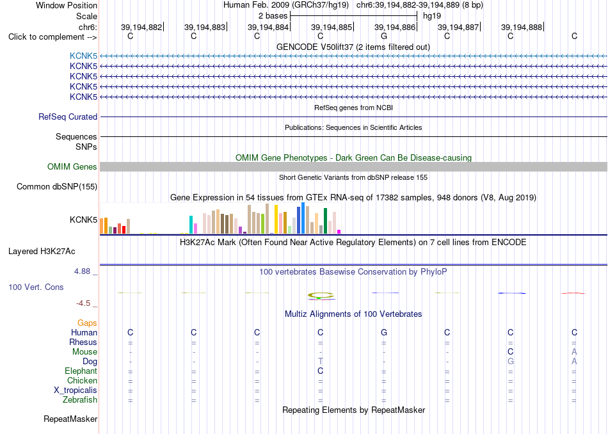Click the gray OMIM Genes bar
The width and height of the screenshot is (608, 434).
click(x=354, y=167)
